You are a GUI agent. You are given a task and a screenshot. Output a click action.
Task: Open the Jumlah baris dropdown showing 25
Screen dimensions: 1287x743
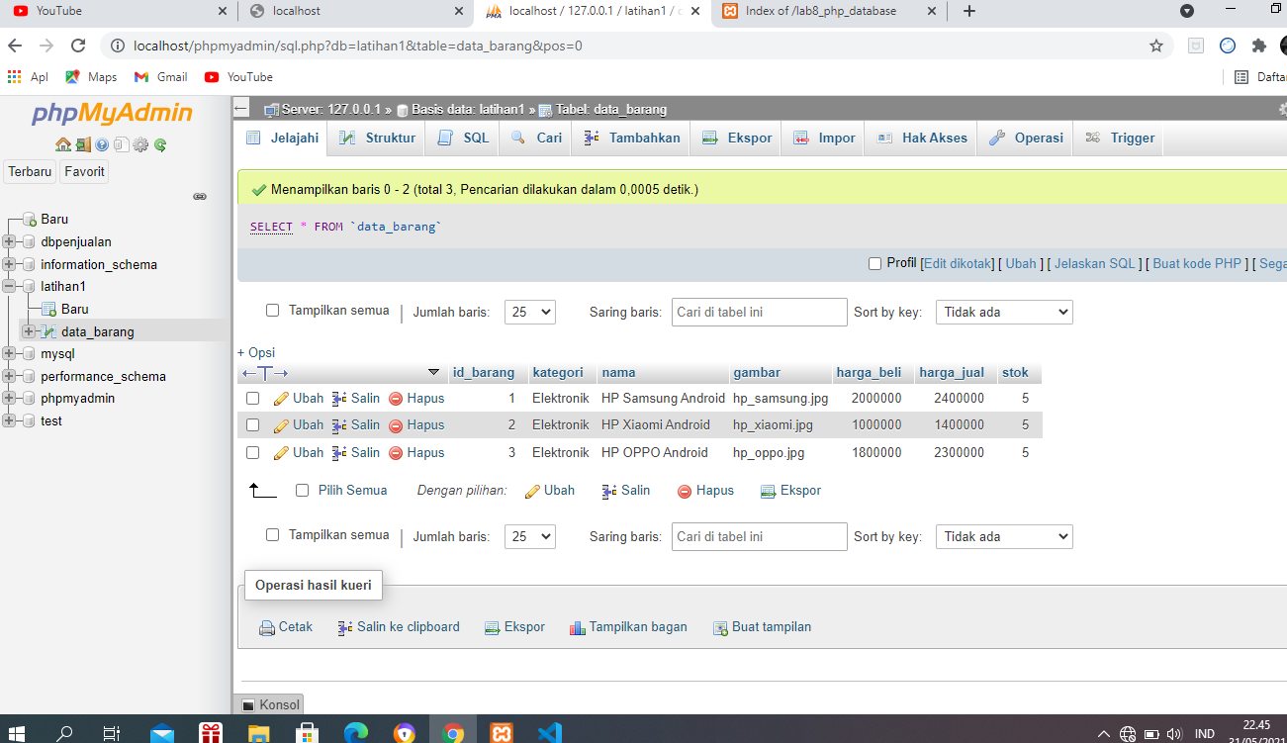529,312
